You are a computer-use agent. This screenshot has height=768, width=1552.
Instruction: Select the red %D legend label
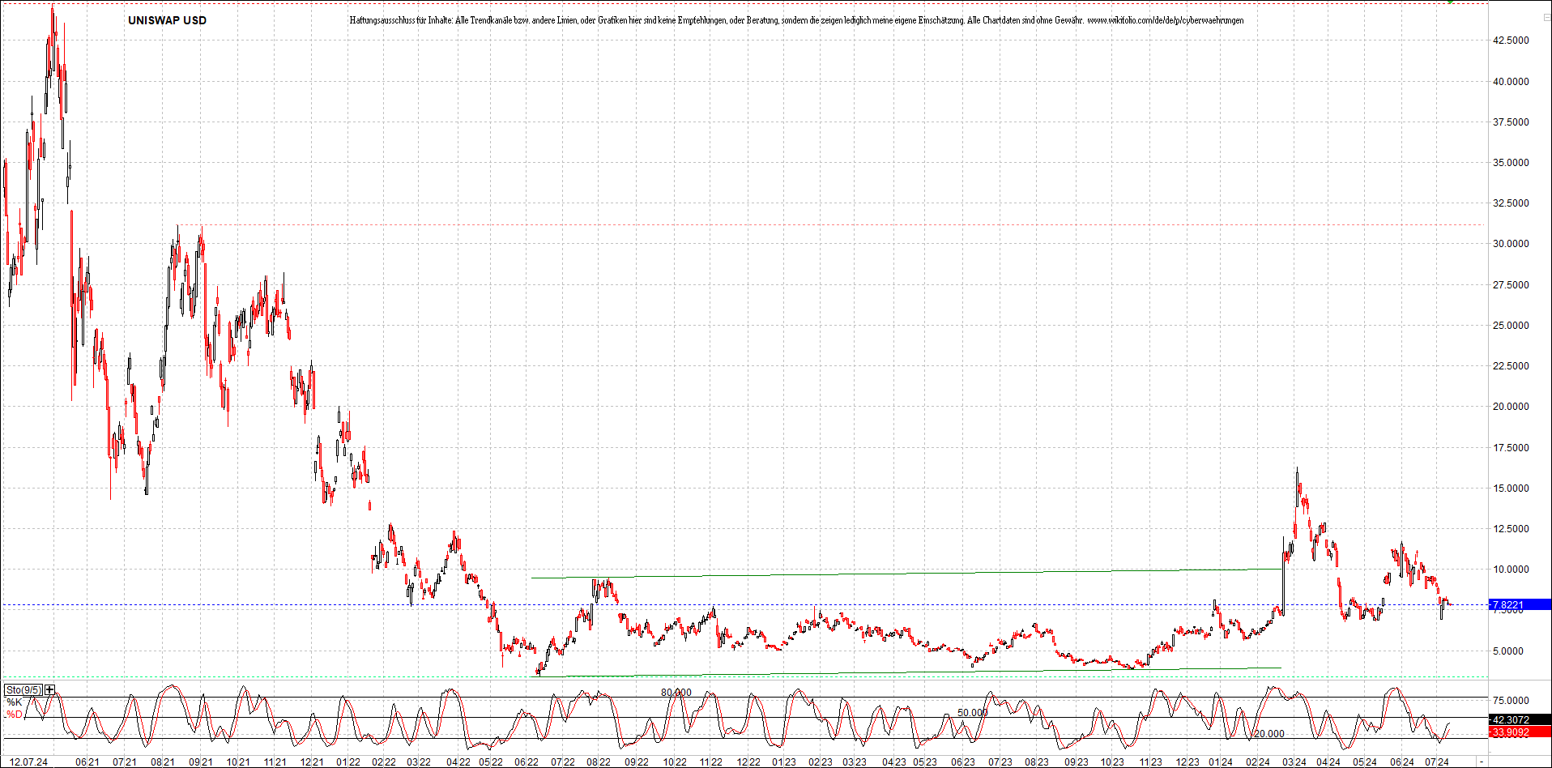pos(15,715)
